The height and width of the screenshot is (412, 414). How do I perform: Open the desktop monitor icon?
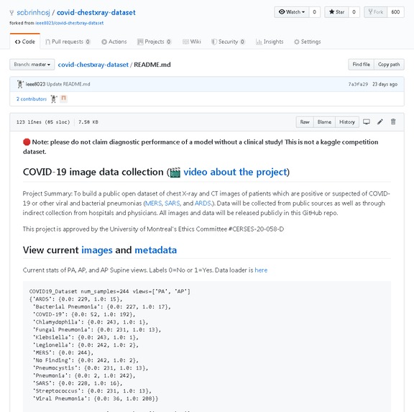(367, 122)
